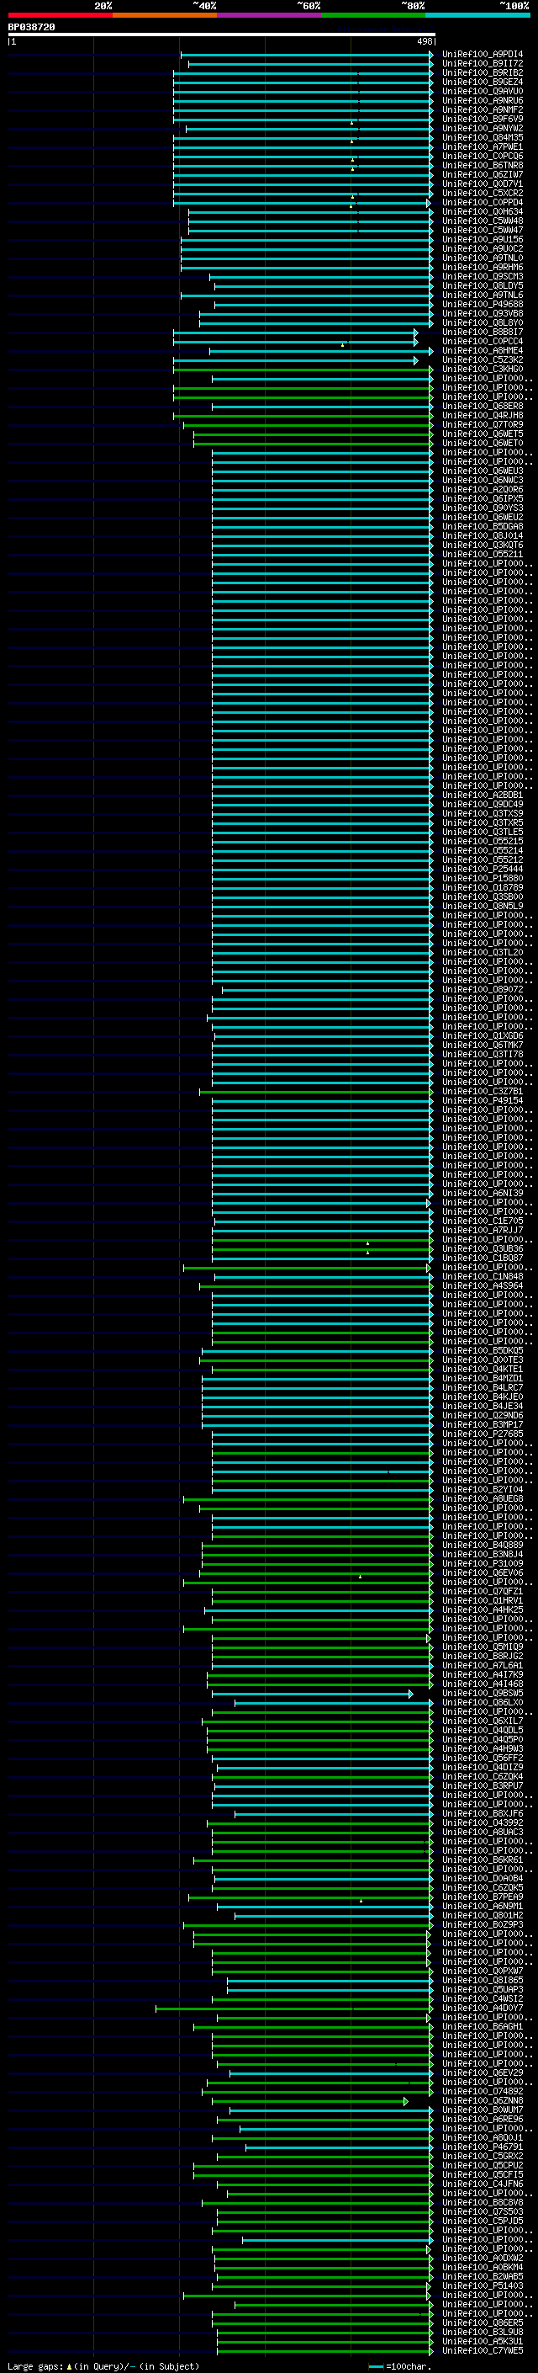Image resolution: width=538 pixels, height=2373 pixels.
Task: Open the UniRef100_Q8N5L9 entry
Action: pos(482,907)
